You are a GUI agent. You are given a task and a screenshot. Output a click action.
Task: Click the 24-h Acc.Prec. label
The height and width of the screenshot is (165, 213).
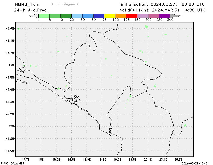point(31,10)
